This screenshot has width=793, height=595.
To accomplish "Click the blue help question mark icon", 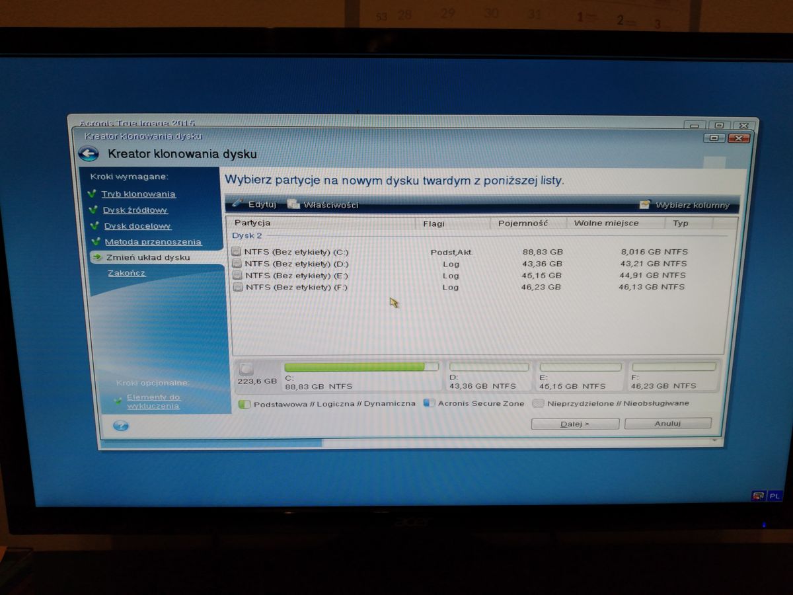I will coord(120,426).
